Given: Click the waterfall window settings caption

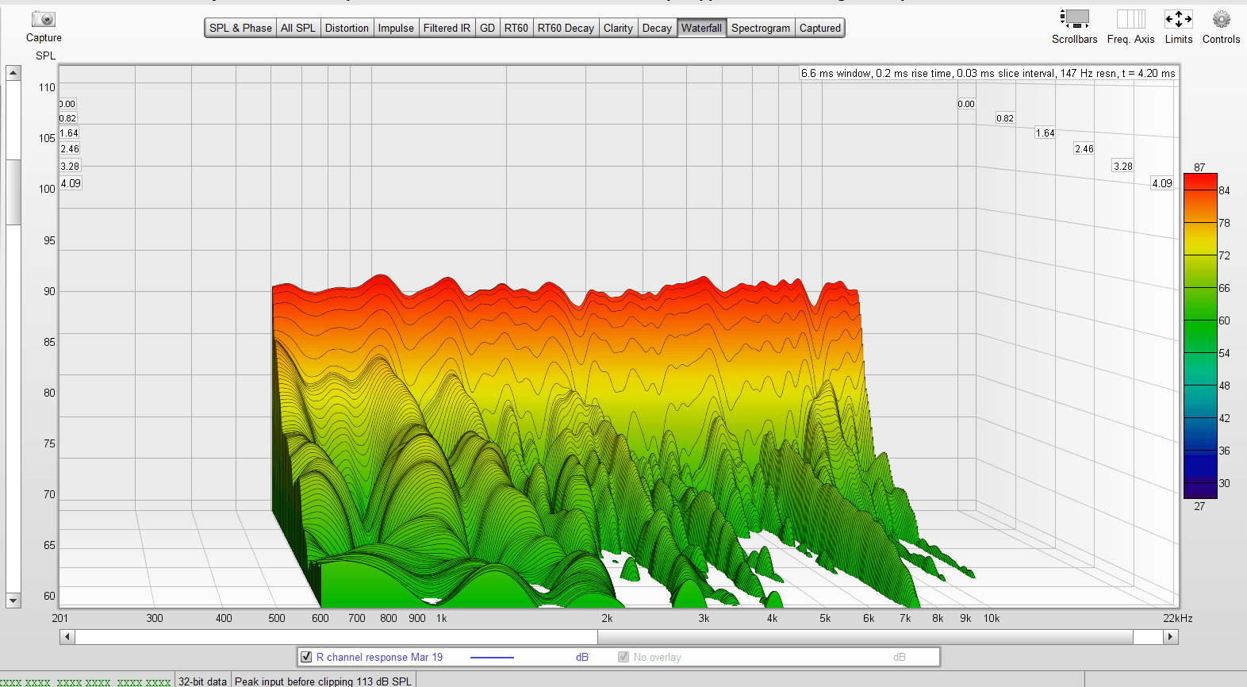Looking at the screenshot, I should [988, 73].
